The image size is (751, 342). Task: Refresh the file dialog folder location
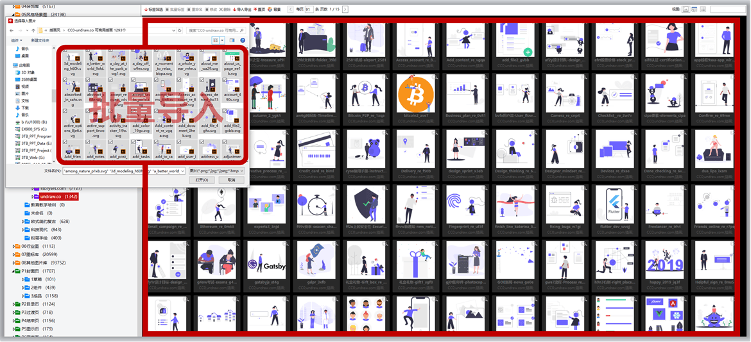pos(180,30)
